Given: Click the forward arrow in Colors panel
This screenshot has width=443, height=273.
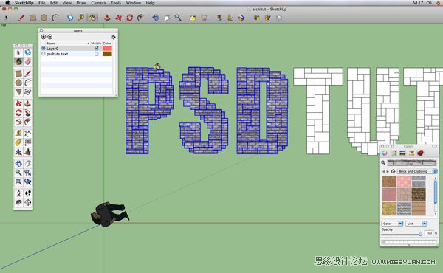Looking at the screenshot, I should [388, 171].
